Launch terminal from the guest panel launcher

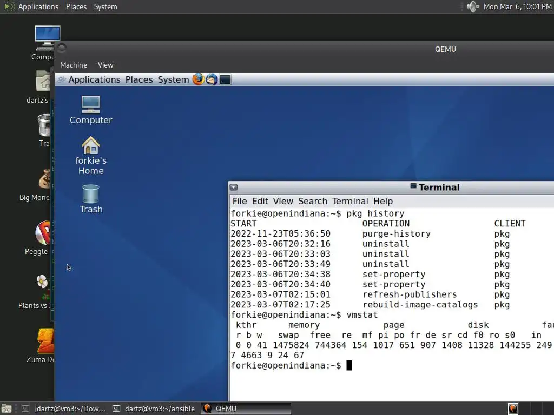225,80
